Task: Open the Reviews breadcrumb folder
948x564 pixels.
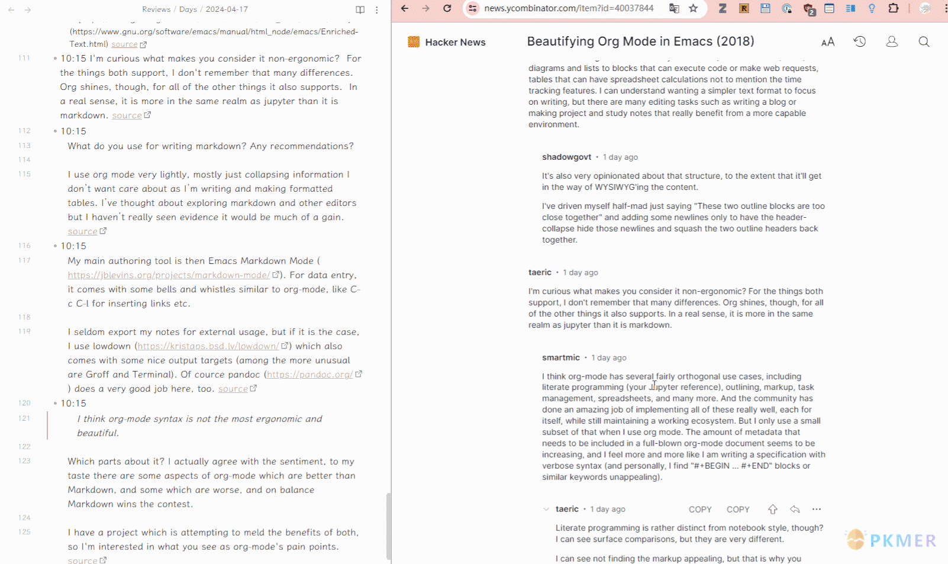Action: 156,9
